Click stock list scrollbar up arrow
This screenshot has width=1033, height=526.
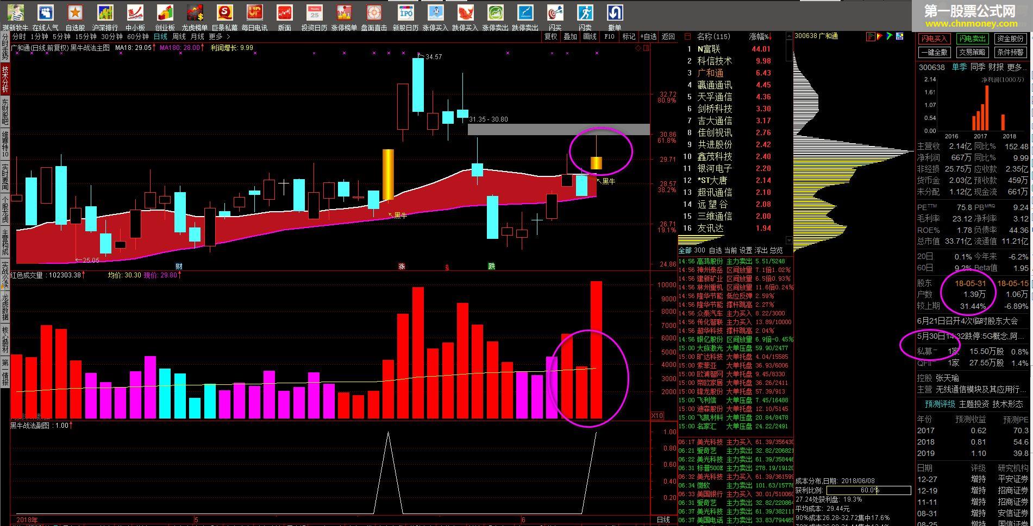click(x=789, y=36)
